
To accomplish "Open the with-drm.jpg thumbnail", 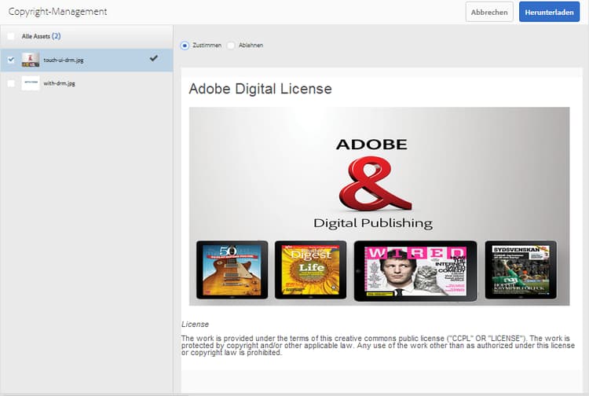I will coord(31,83).
